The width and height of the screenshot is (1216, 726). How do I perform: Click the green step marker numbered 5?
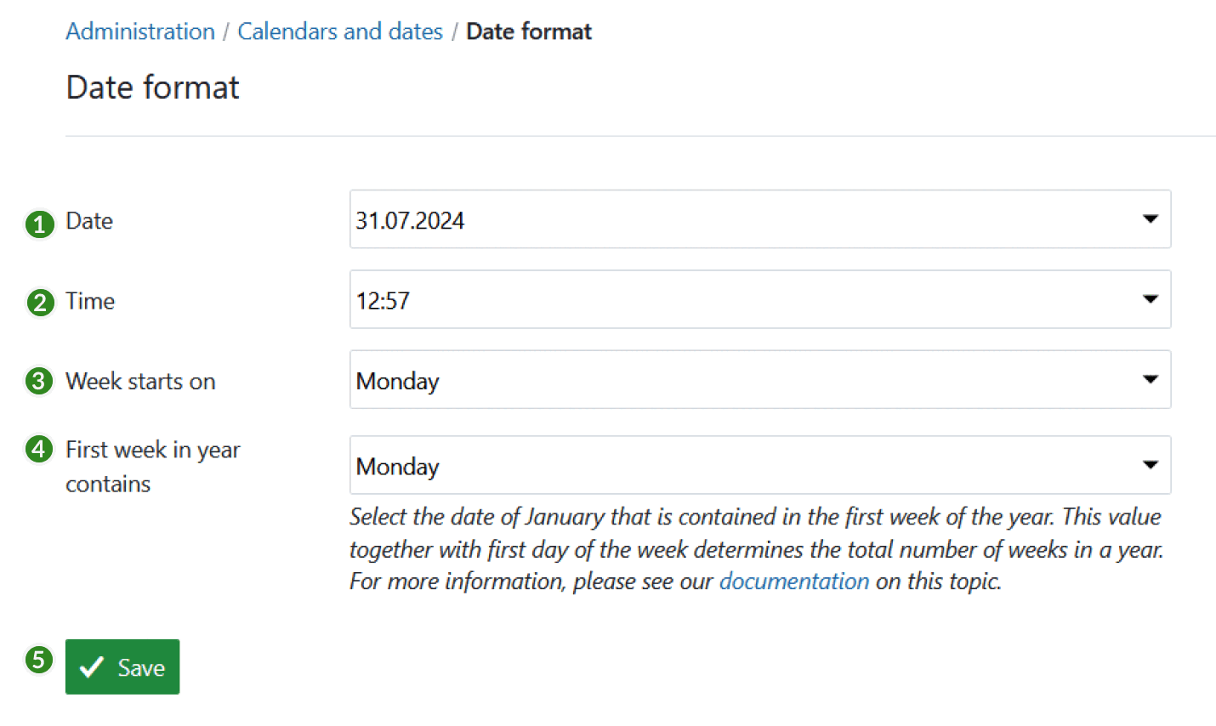click(39, 660)
